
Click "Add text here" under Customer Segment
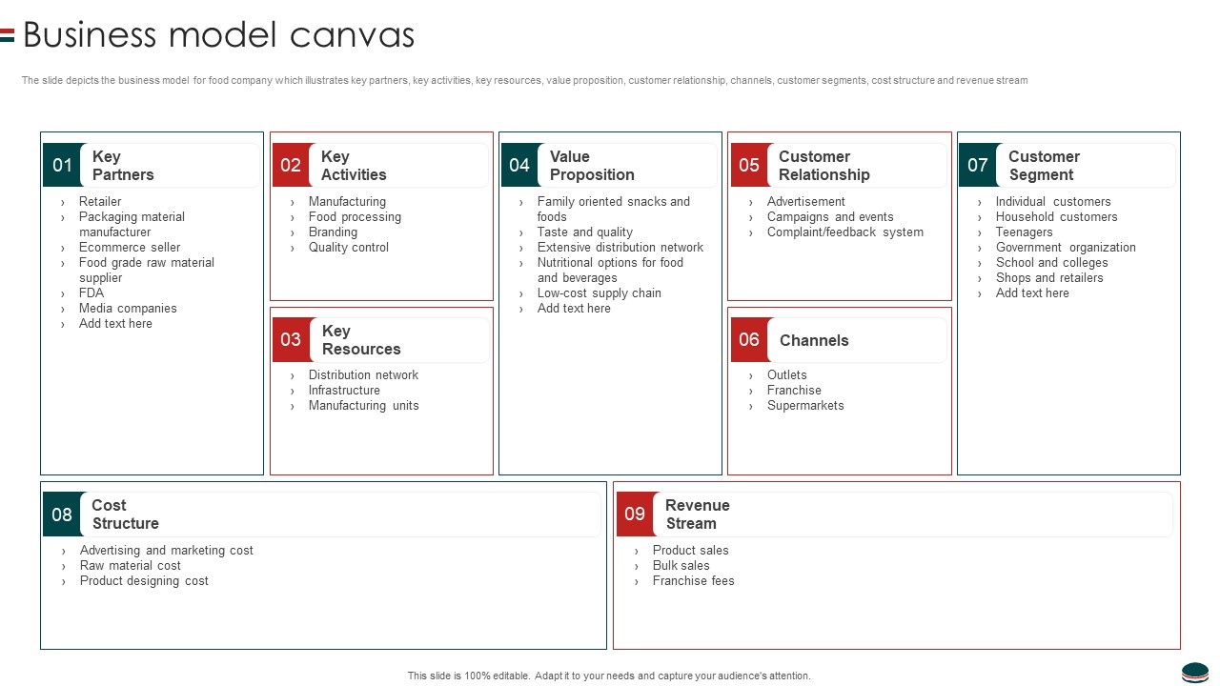point(1032,293)
